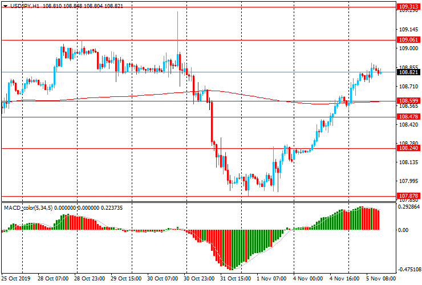Click the 4 Nov 16:00 time axis label

tap(345, 280)
